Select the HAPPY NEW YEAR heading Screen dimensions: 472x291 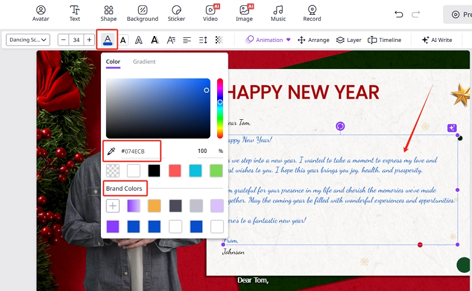303,92
